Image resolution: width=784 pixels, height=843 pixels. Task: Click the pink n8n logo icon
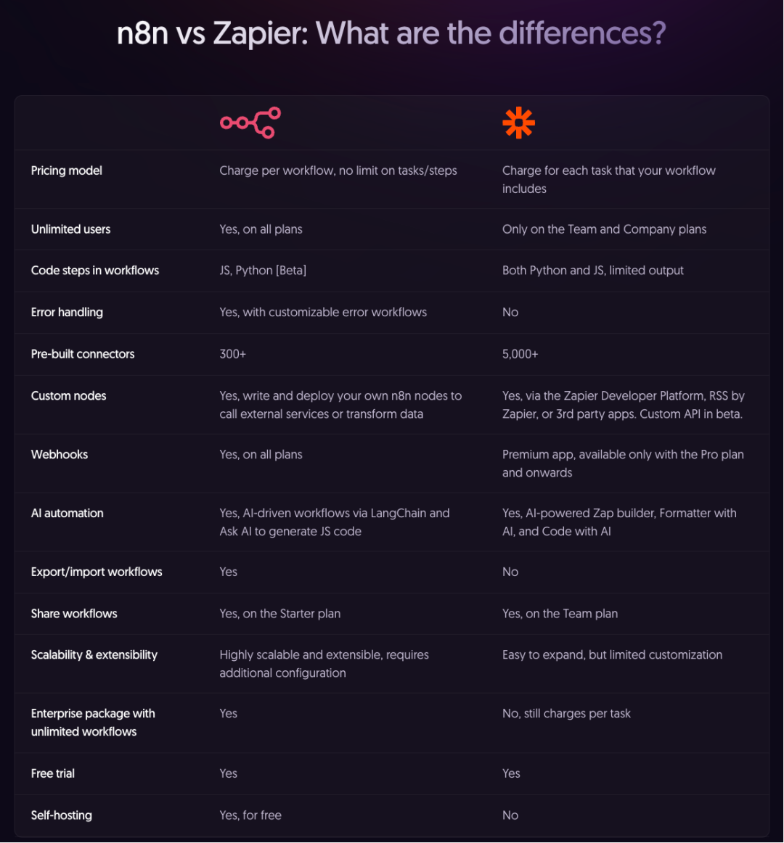click(x=250, y=123)
